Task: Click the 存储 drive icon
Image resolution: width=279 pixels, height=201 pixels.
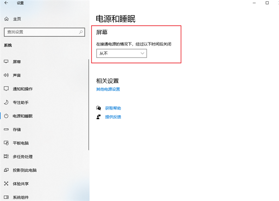Action: tap(6, 129)
